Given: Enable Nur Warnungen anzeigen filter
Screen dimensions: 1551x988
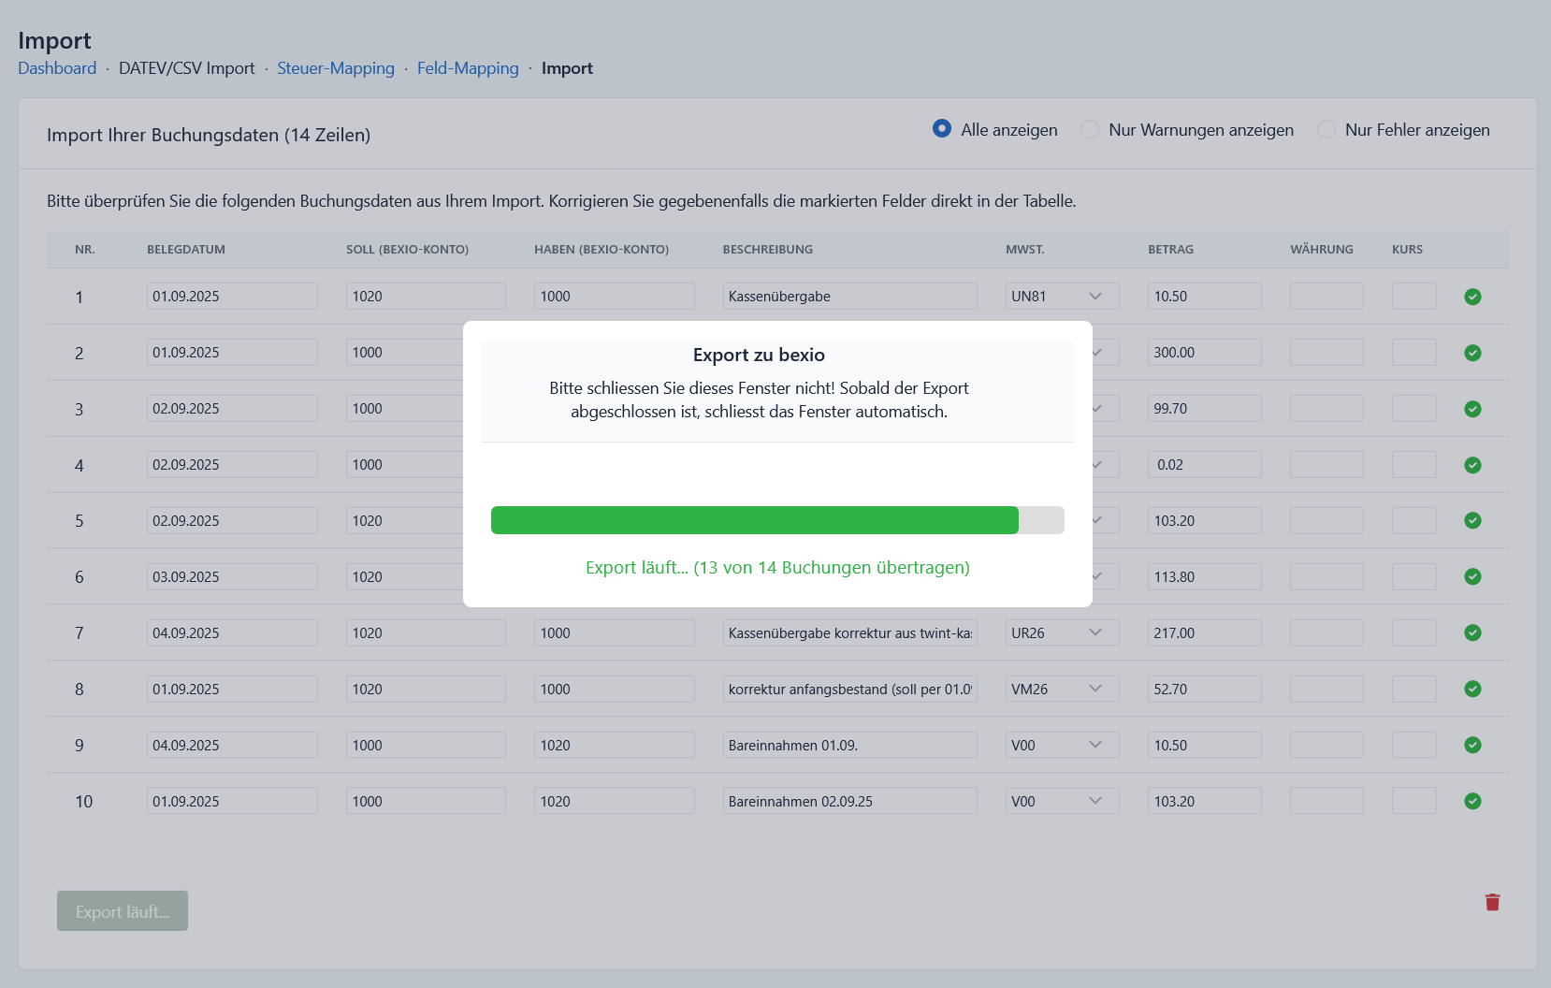Looking at the screenshot, I should (x=1089, y=129).
